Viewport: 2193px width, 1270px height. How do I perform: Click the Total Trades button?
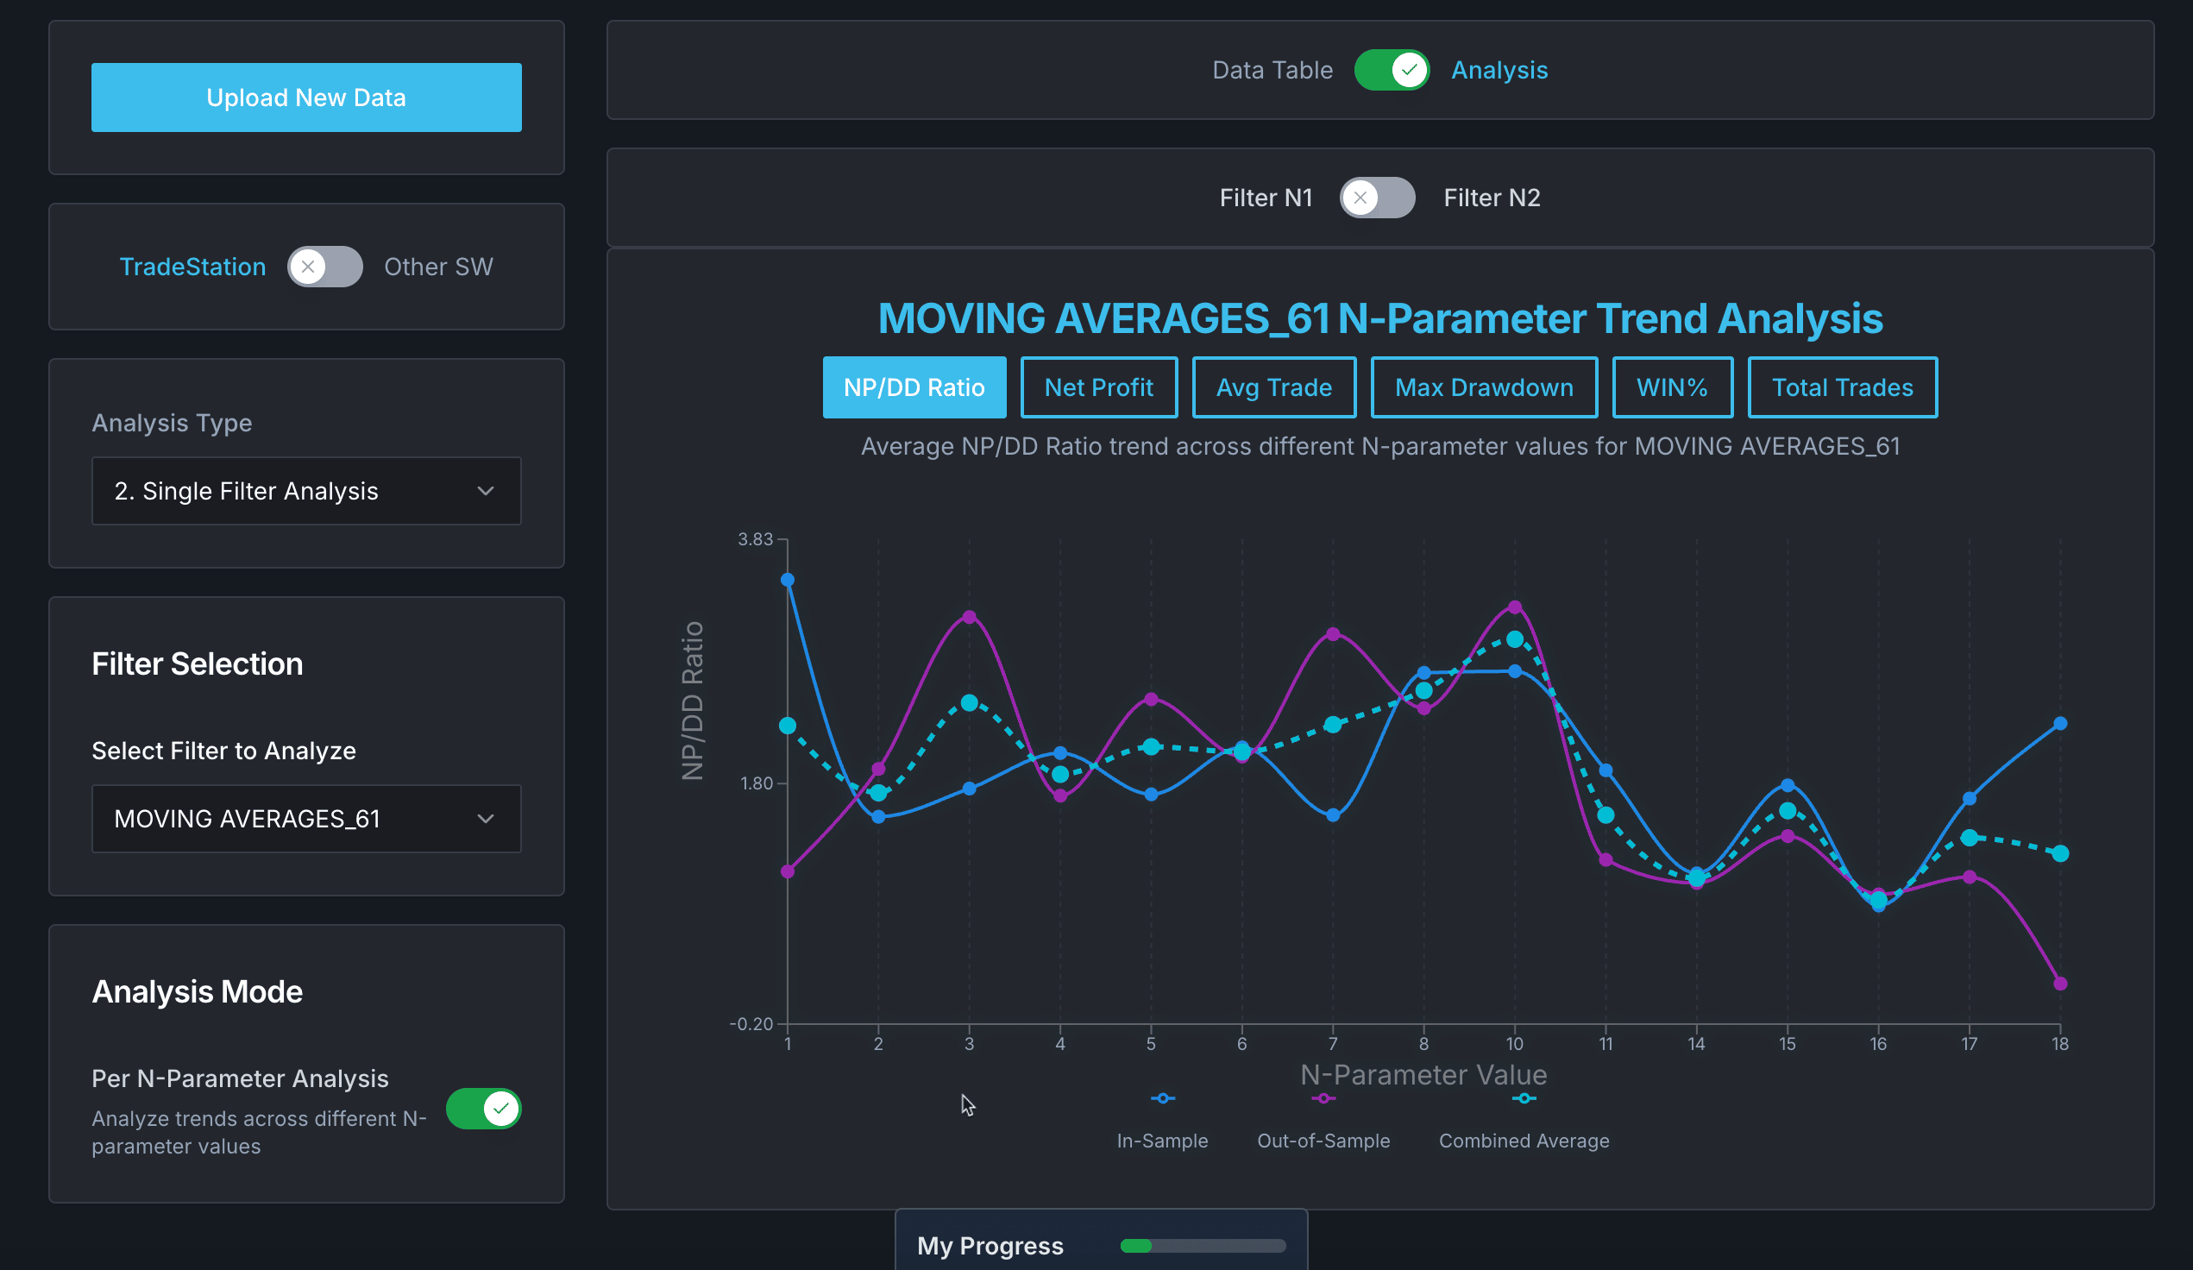tap(1842, 387)
